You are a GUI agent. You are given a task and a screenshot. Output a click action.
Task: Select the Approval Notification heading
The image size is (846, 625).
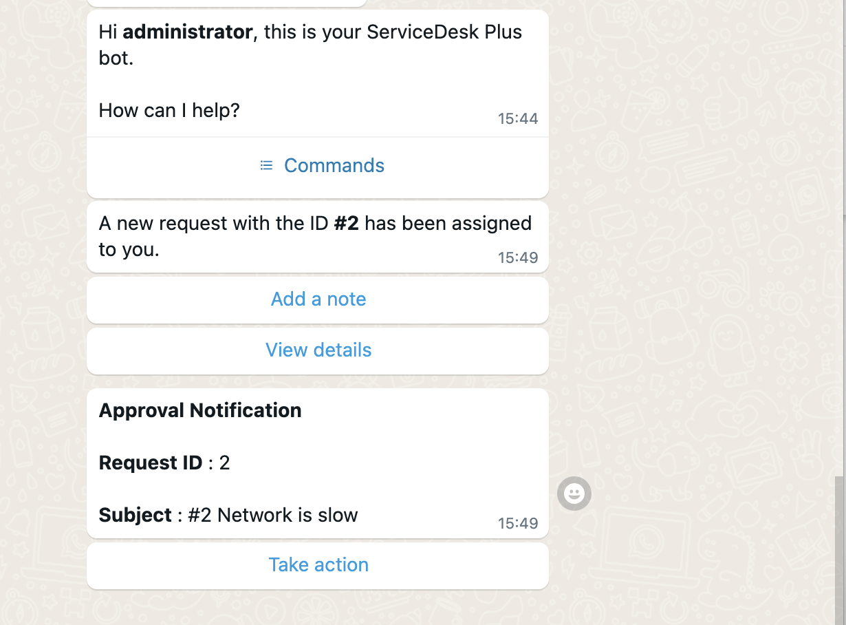pos(200,411)
